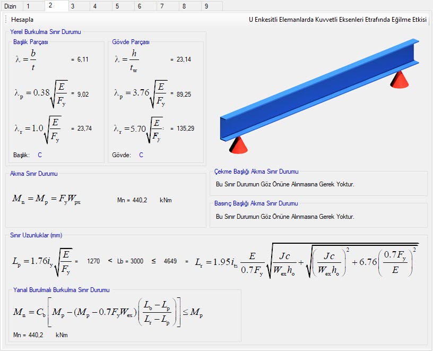Click the web λr value 135,29
The image size is (433, 351).
coord(185,128)
